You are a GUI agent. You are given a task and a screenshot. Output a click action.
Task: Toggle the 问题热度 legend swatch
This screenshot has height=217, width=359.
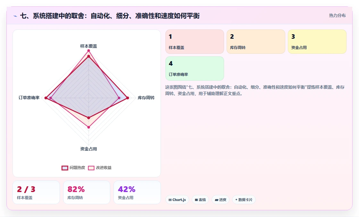65,168
